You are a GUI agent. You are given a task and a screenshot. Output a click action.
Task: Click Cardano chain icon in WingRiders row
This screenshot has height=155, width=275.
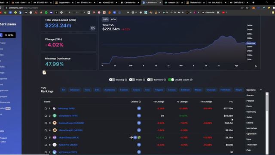tap(139, 116)
